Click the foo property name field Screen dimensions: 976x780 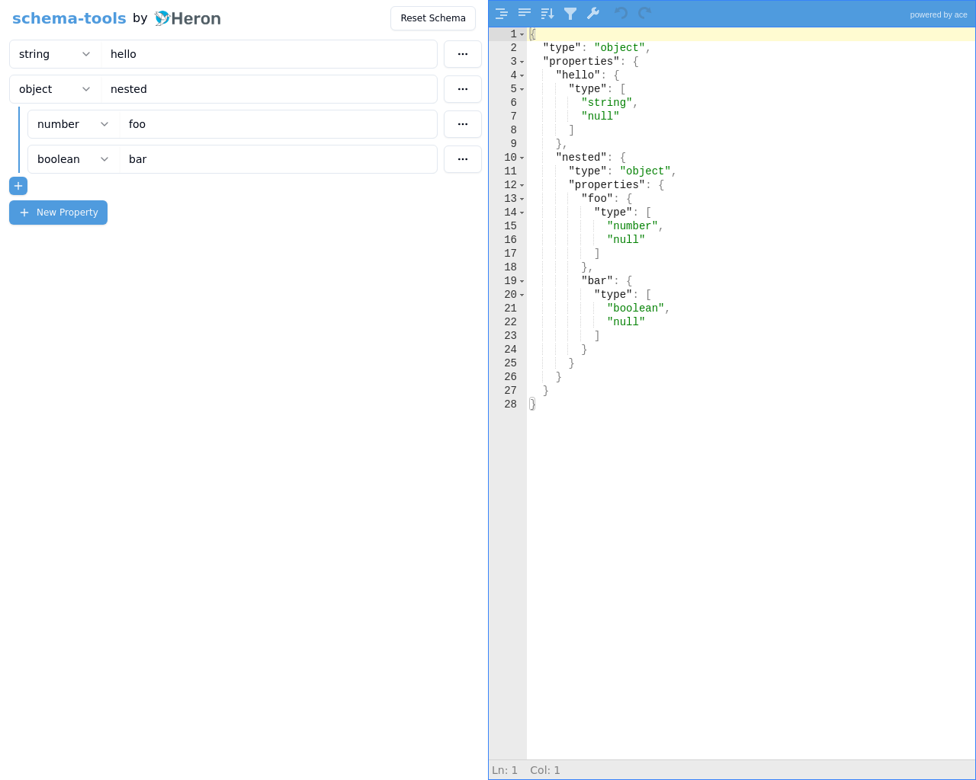tap(278, 124)
